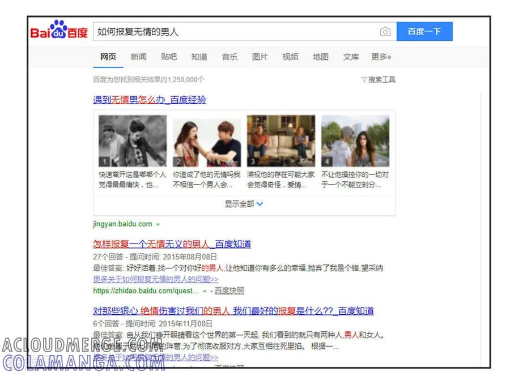
Task: Open thumbnail number 4 of outdoor woman
Action: (x=355, y=140)
